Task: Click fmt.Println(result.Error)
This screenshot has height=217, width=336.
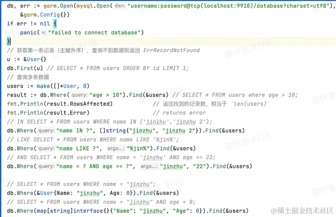Action: pos(48,113)
